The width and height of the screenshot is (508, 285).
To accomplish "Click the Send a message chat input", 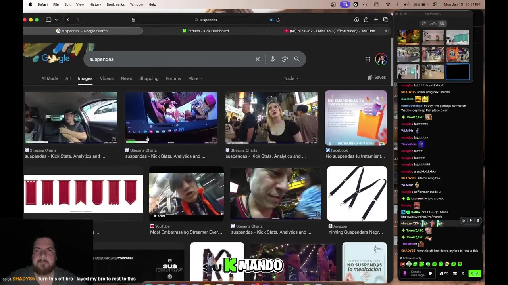I will pos(418,273).
